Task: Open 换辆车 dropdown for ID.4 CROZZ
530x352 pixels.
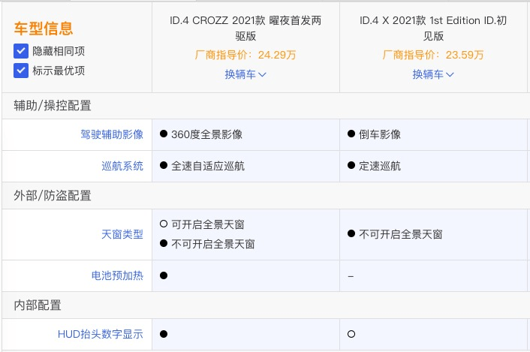Action: point(245,74)
